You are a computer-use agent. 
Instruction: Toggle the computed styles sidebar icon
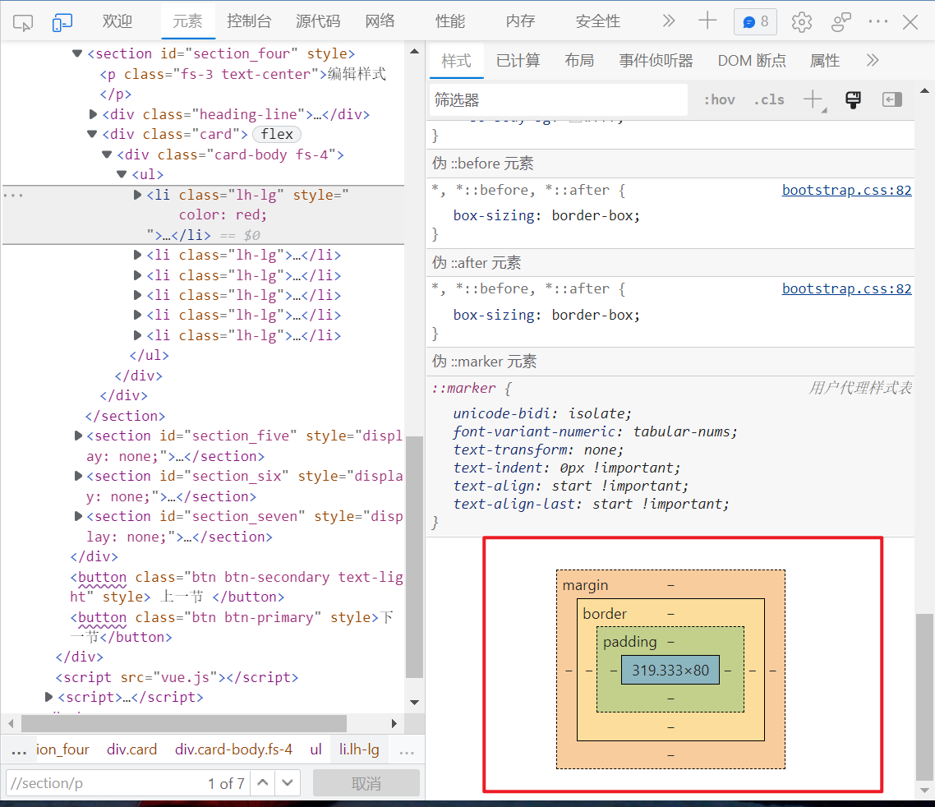[891, 99]
